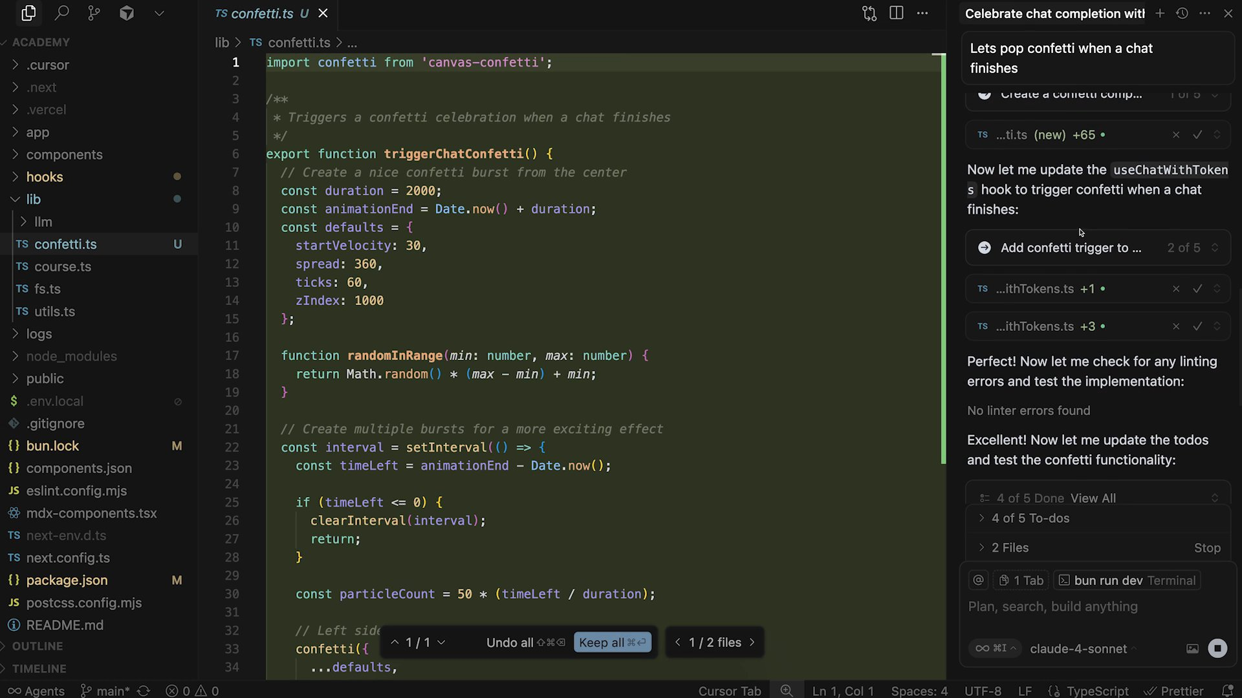Viewport: 1242px width, 698px height.
Task: Accept the ...ithTokens.ts +3 change with the checkmark
Action: (1197, 326)
